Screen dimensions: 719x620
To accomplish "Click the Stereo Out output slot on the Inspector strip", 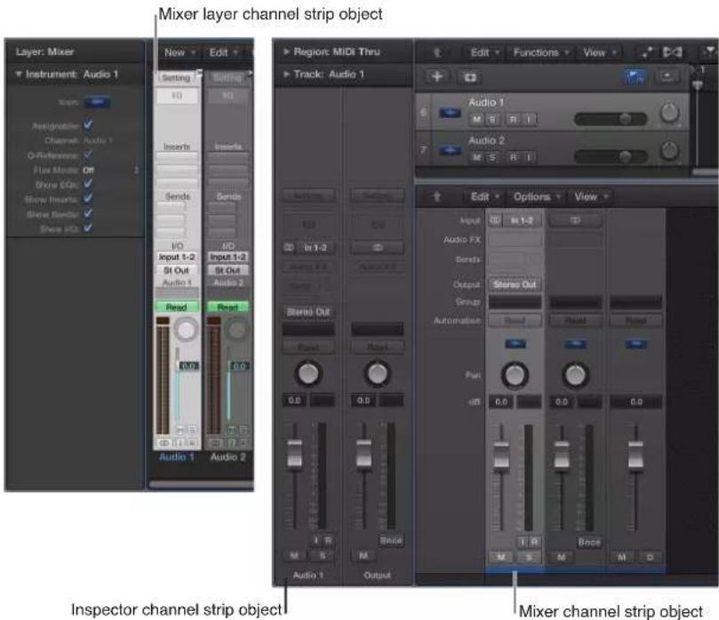I will pyautogui.click(x=308, y=312).
